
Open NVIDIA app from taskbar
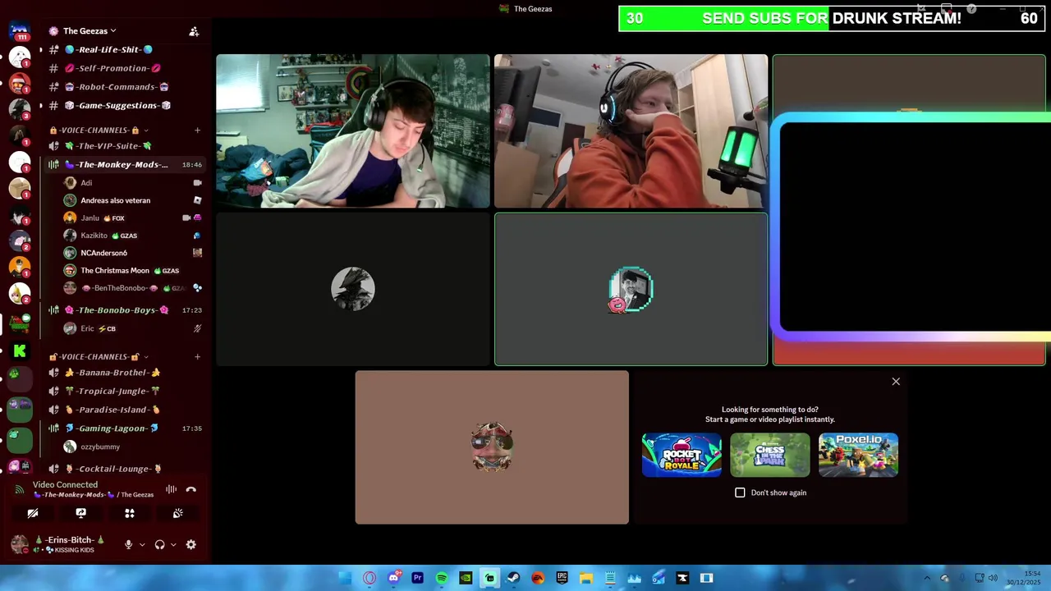[466, 578]
